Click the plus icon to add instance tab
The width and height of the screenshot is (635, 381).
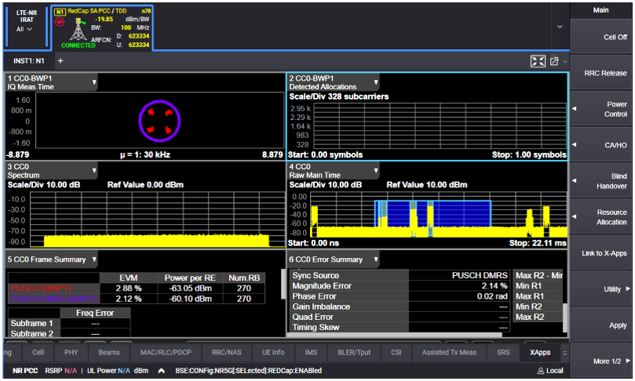[x=60, y=60]
